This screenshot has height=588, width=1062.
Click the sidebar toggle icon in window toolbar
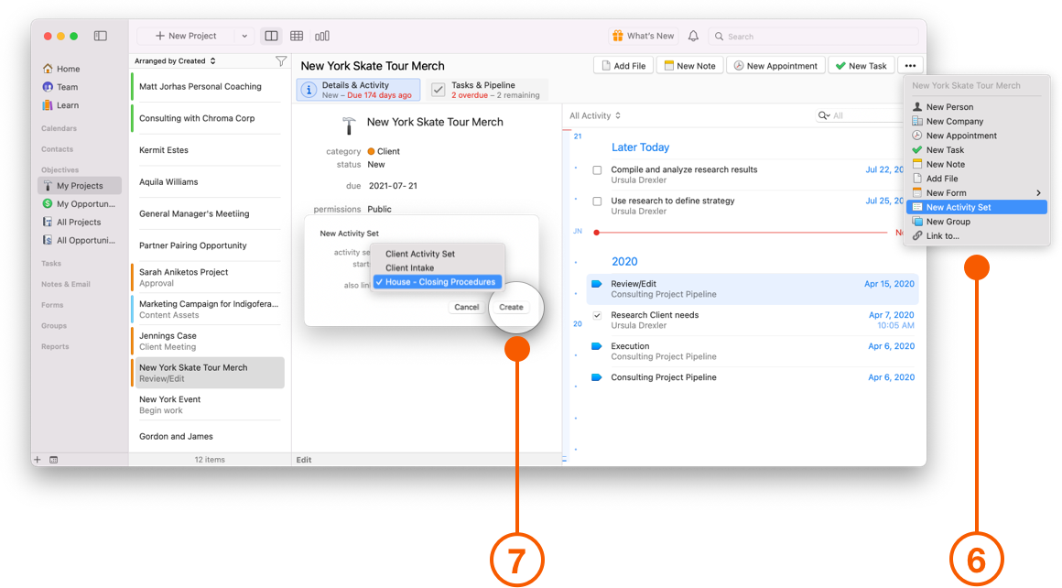tap(100, 35)
